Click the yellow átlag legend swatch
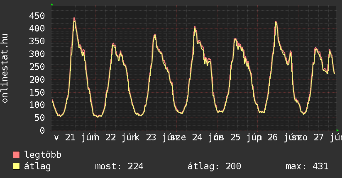This screenshot has height=178, width=342. (x=16, y=166)
